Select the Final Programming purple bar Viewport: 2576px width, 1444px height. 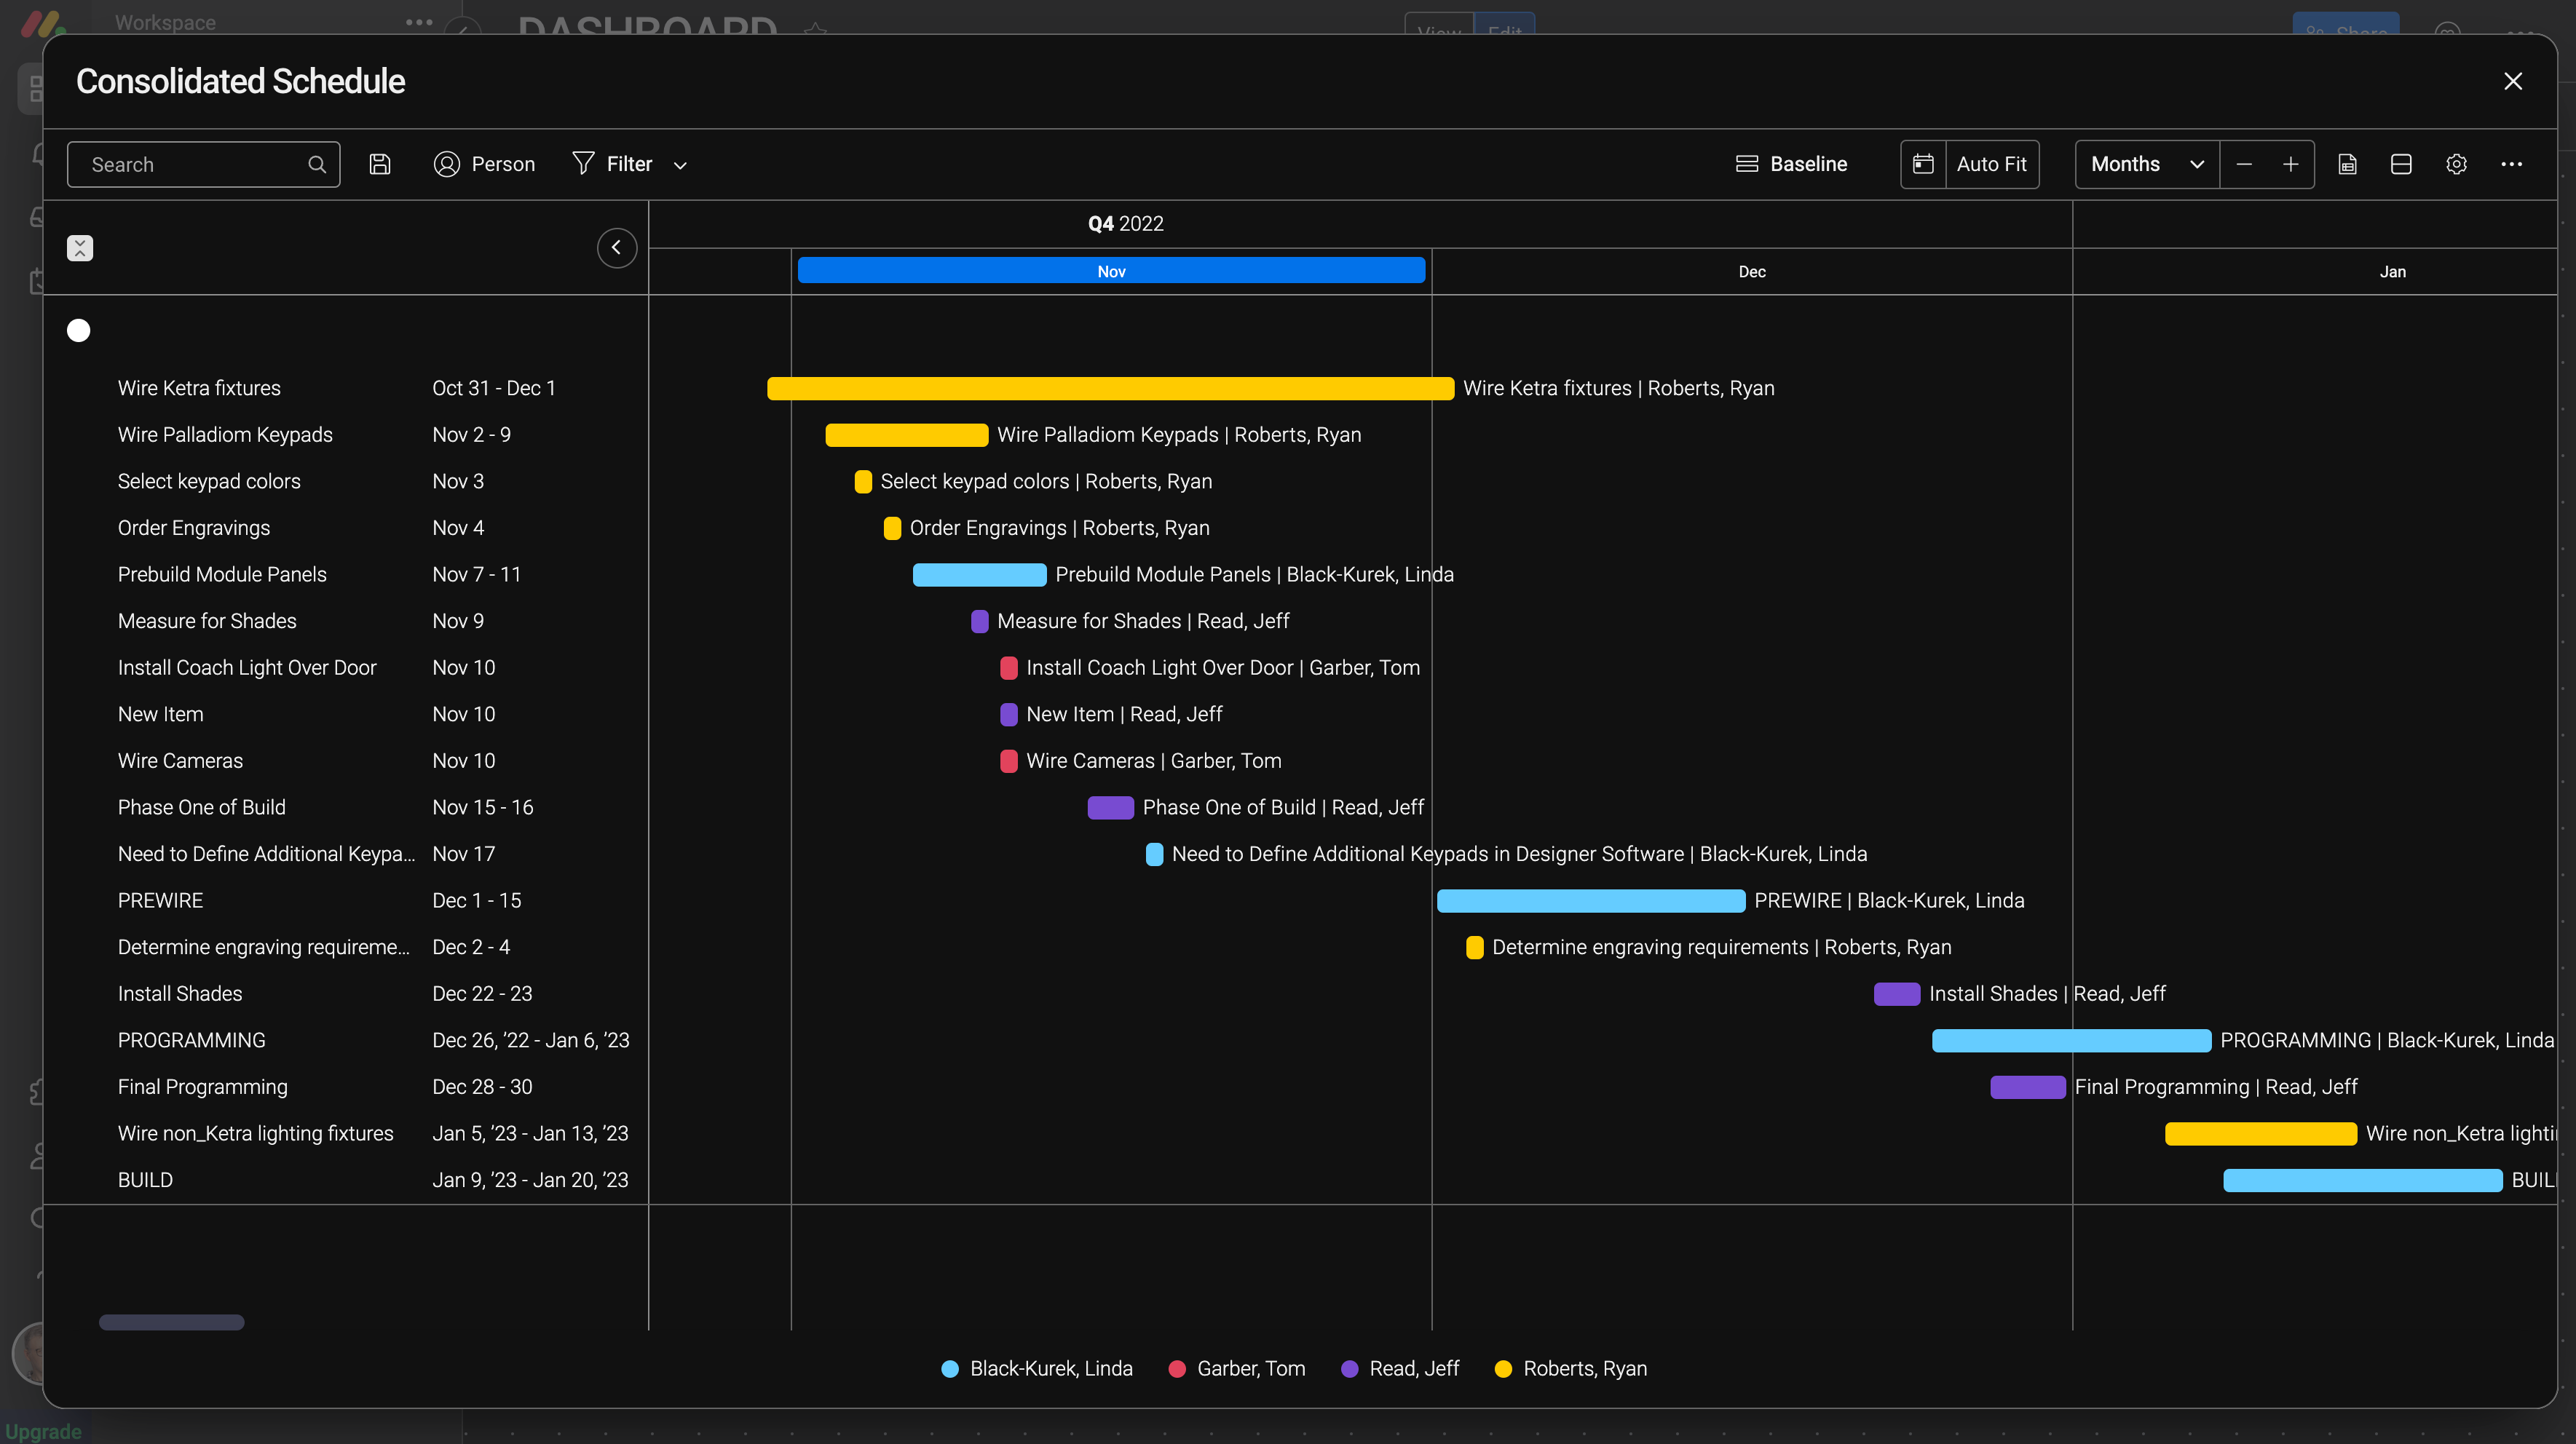[x=2027, y=1087]
